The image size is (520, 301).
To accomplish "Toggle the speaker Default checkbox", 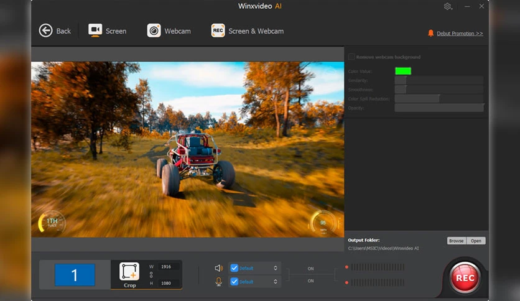I will point(234,268).
